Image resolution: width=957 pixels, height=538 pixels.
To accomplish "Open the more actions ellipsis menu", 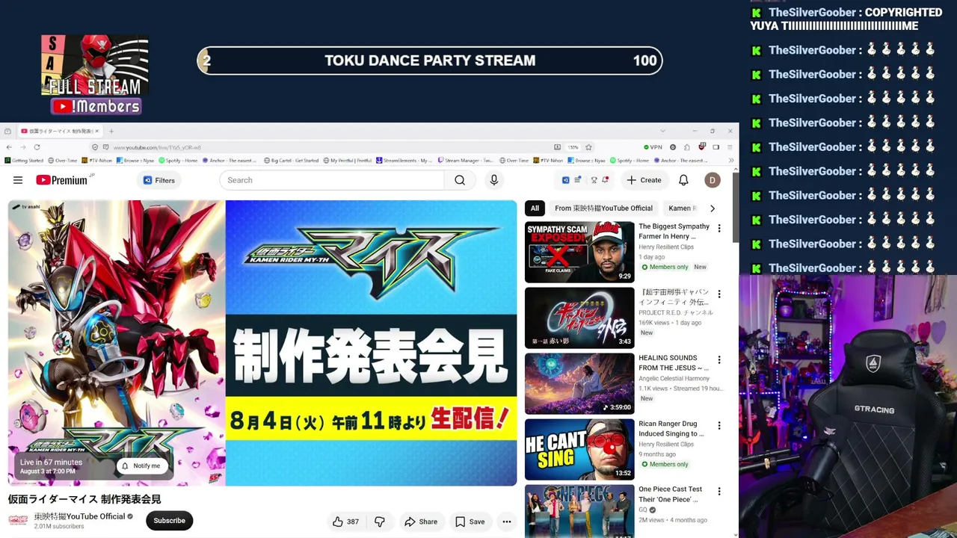I will (507, 522).
